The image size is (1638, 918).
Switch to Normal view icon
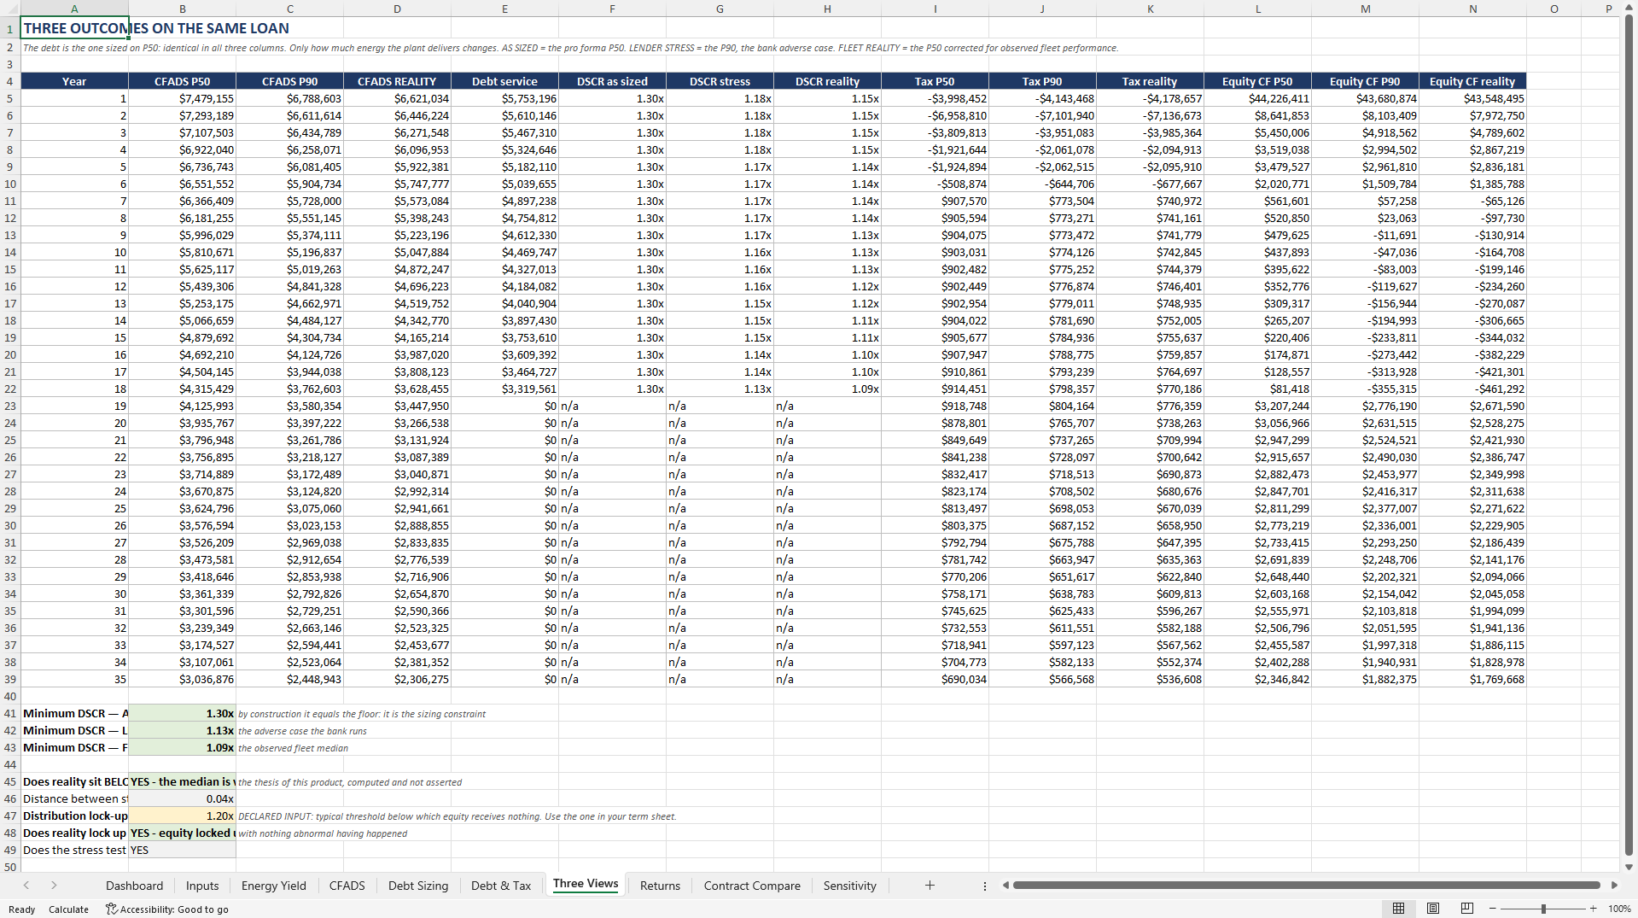(1398, 909)
